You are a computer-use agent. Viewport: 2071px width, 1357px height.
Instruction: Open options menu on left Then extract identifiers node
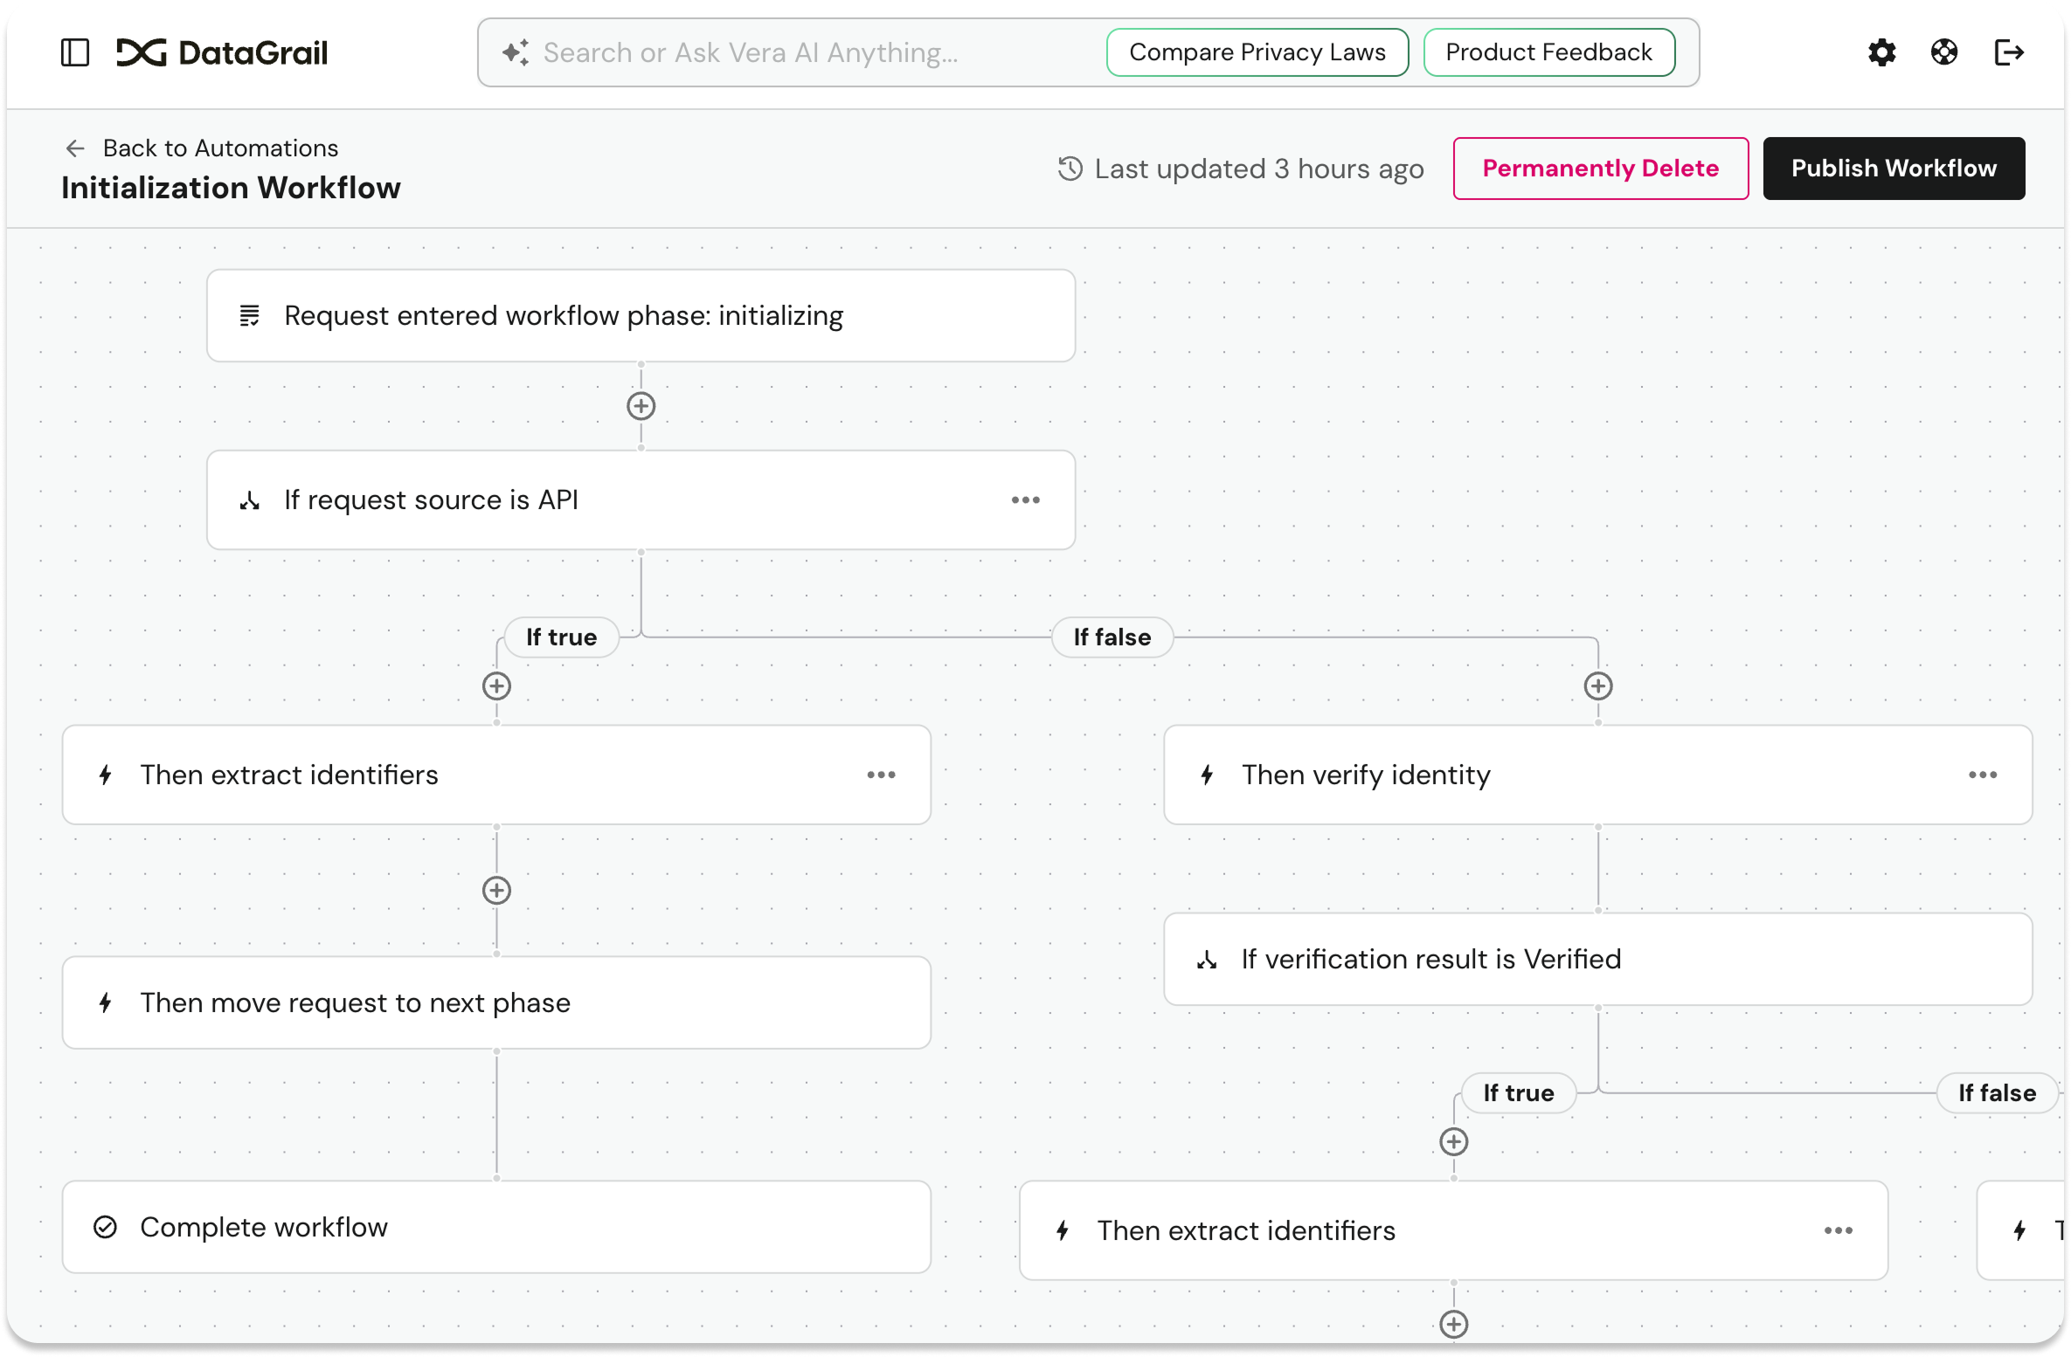point(882,775)
